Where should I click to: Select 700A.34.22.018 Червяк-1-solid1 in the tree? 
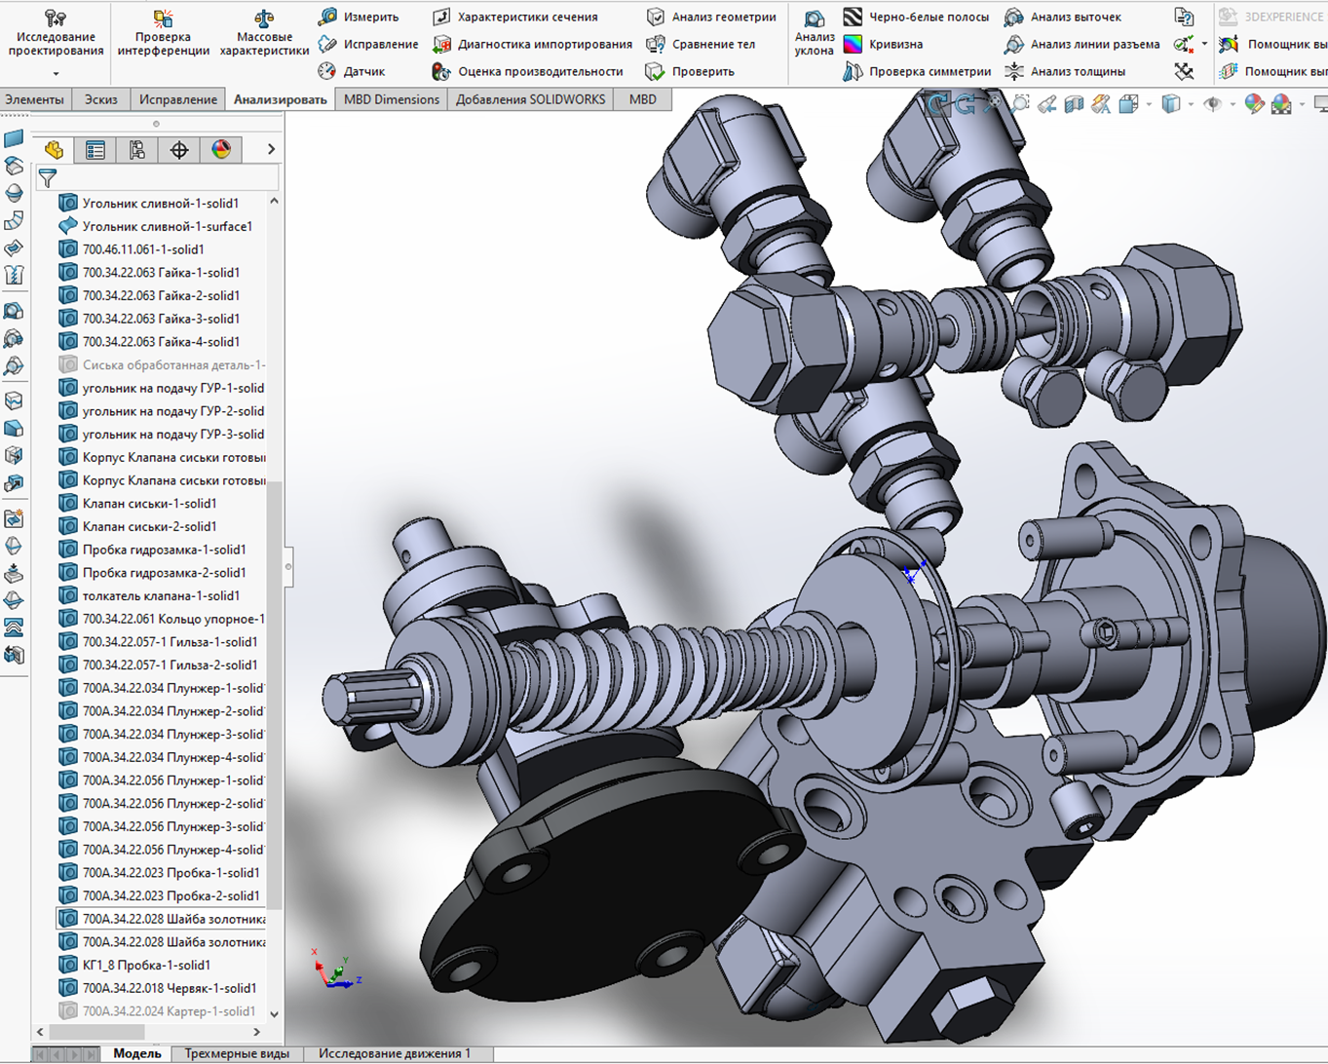pos(169,988)
